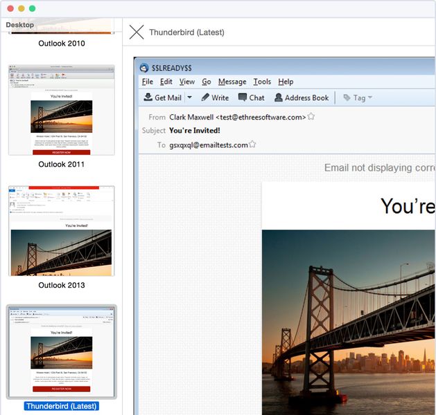Click the Bay Bridge image in email
The image size is (436, 415).
pos(348,322)
